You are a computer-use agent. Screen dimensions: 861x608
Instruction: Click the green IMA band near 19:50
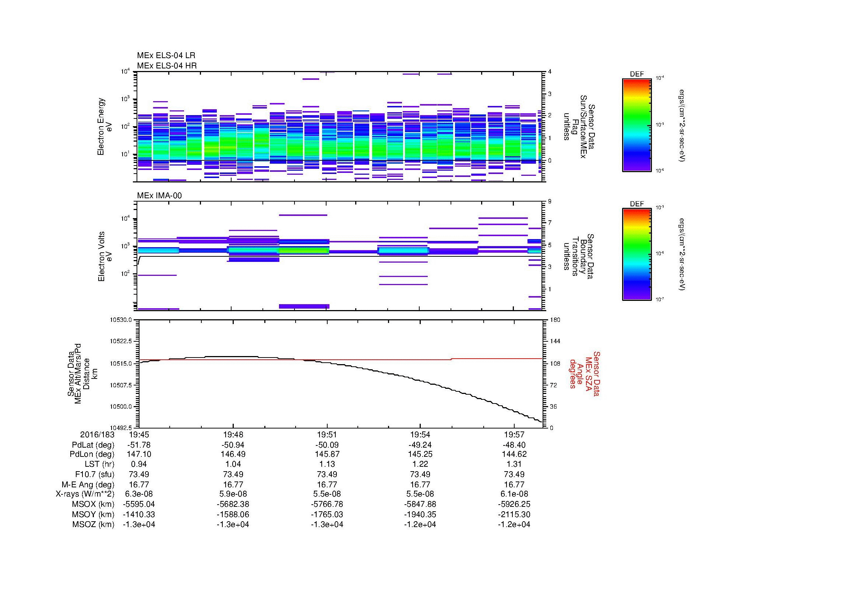[304, 250]
